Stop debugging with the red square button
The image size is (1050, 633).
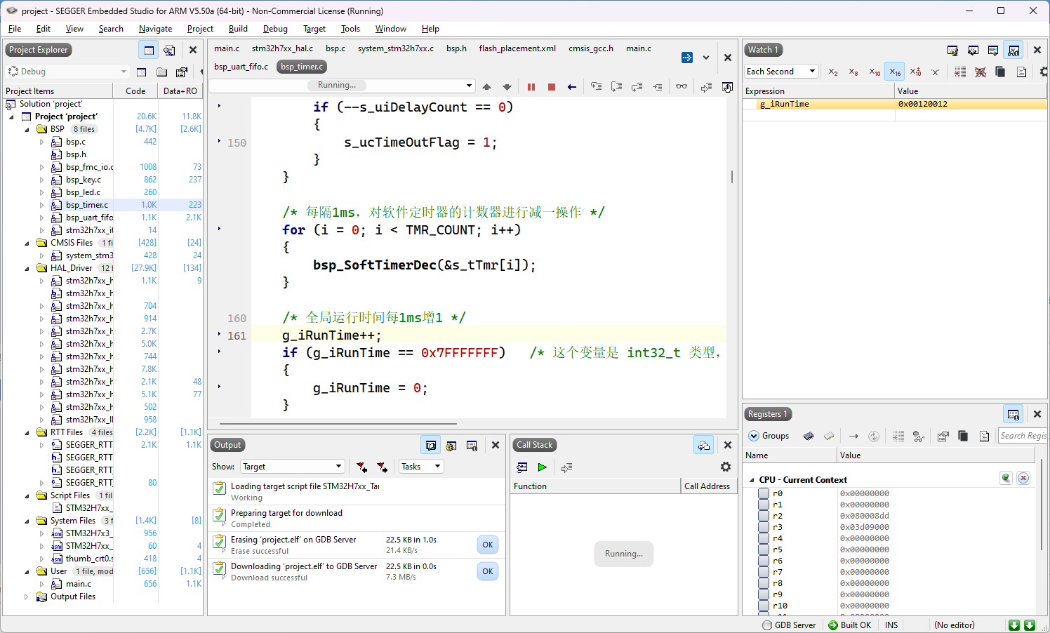coord(552,86)
